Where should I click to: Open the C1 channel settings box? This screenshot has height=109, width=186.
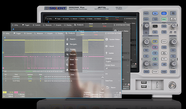[8, 94]
